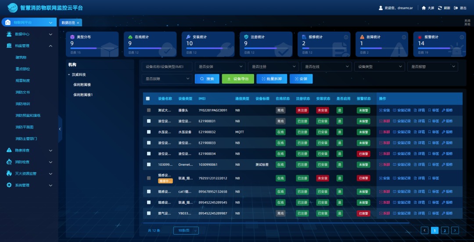The image size is (474, 242).
Task: Click info icon on 报修统计 card
Action: click(346, 37)
